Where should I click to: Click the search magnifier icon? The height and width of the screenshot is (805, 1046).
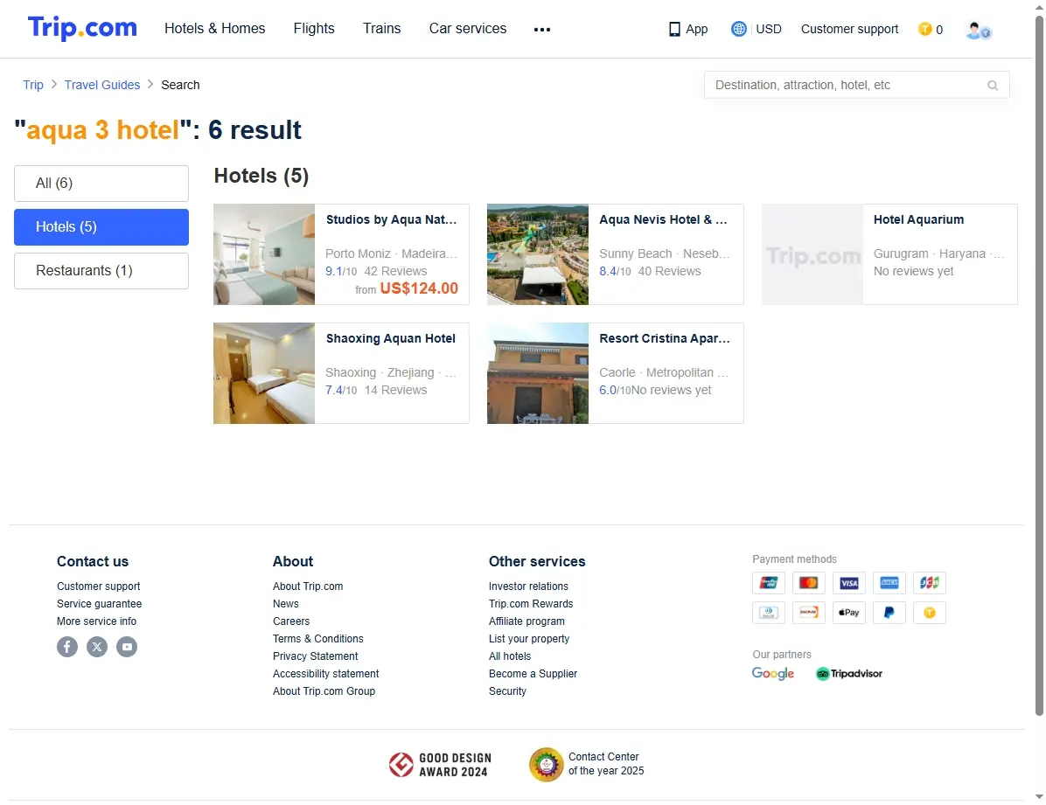992,86
